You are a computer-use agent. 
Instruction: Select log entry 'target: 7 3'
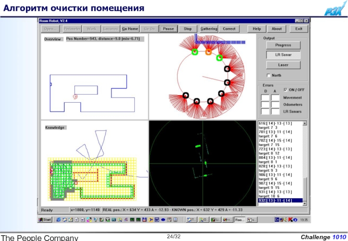(x=280, y=127)
